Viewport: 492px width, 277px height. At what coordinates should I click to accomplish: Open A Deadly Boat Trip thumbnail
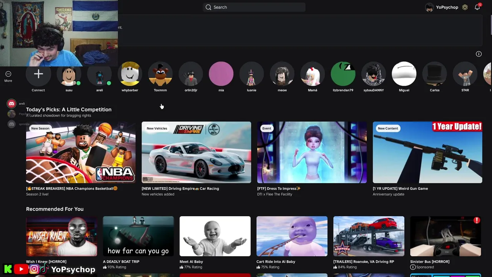pos(138,236)
